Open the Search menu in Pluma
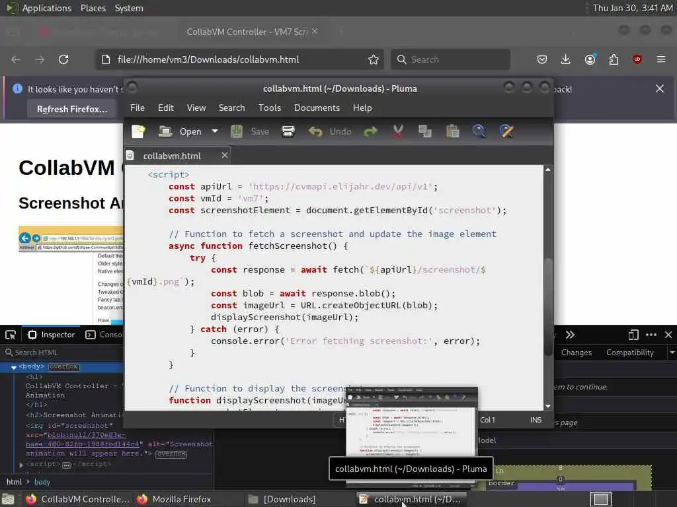Viewport: 677px width, 507px height. (231, 108)
